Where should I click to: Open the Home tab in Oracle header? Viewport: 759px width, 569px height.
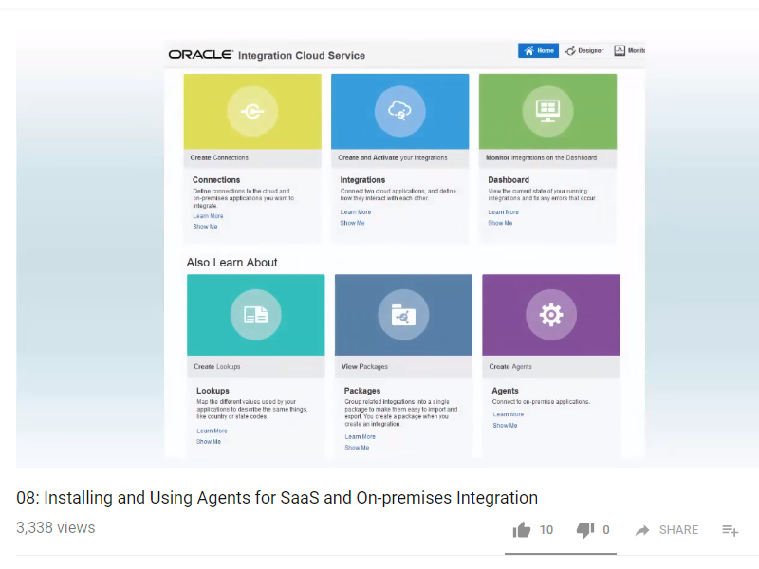coord(538,50)
